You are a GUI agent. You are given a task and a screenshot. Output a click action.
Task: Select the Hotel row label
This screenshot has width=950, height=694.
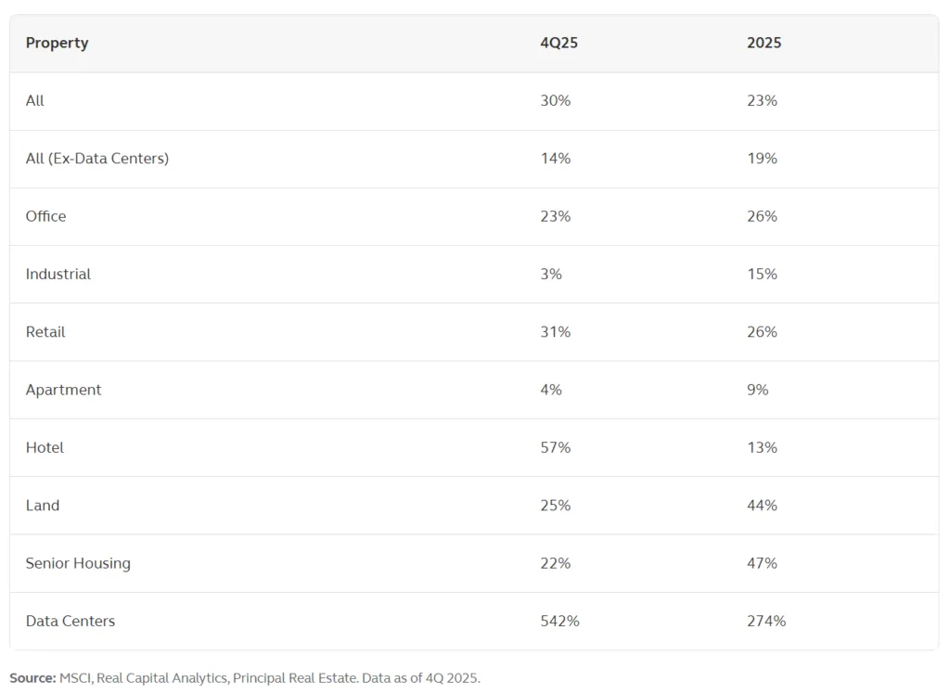pyautogui.click(x=45, y=447)
